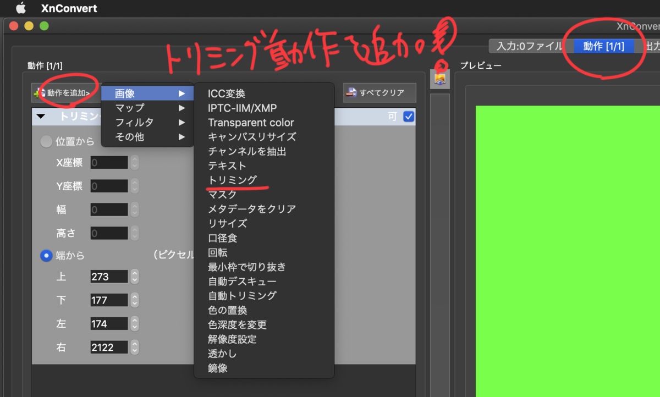Open the その他 submenu

(x=147, y=137)
